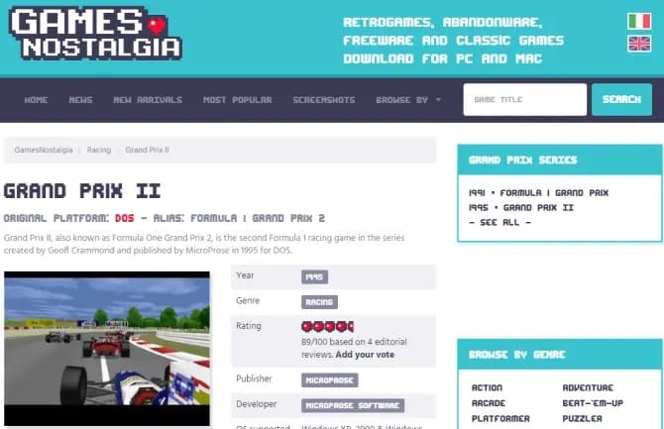The image size is (664, 429).
Task: Open 1991 Formula 1 Grand Prix link
Action: 539,193
